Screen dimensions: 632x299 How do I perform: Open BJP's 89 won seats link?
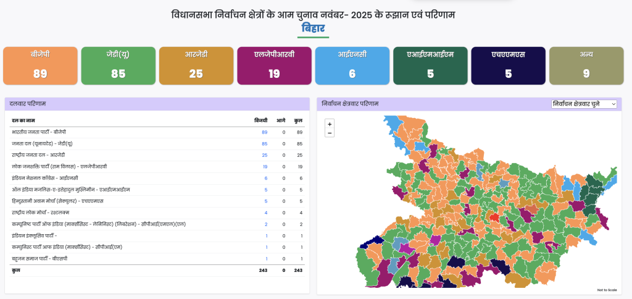[264, 132]
